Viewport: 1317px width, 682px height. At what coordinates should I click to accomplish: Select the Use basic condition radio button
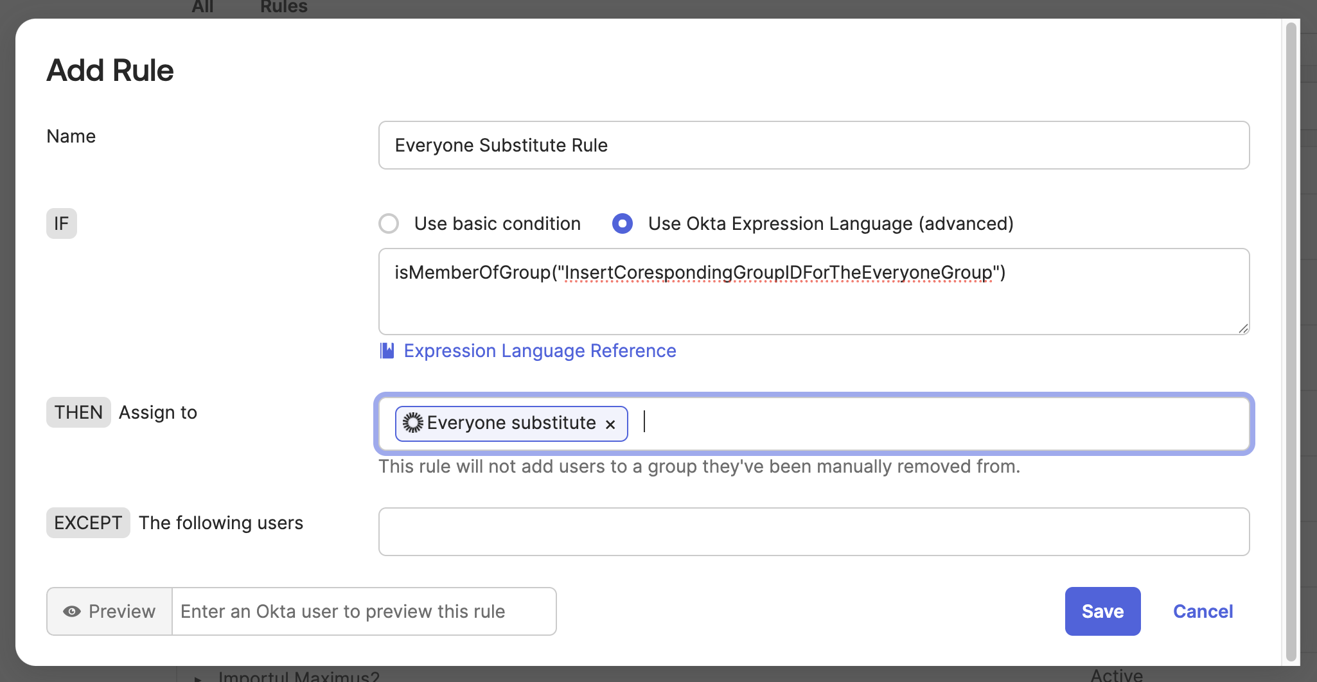389,223
